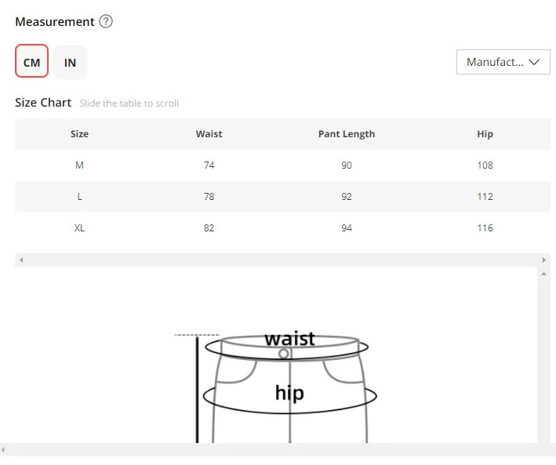Switch measurement units to IN
This screenshot has height=465, width=556.
[x=70, y=63]
